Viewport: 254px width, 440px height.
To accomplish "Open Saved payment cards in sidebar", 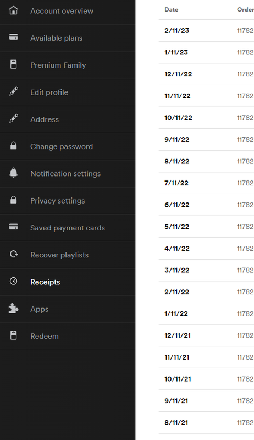I will coord(68,228).
